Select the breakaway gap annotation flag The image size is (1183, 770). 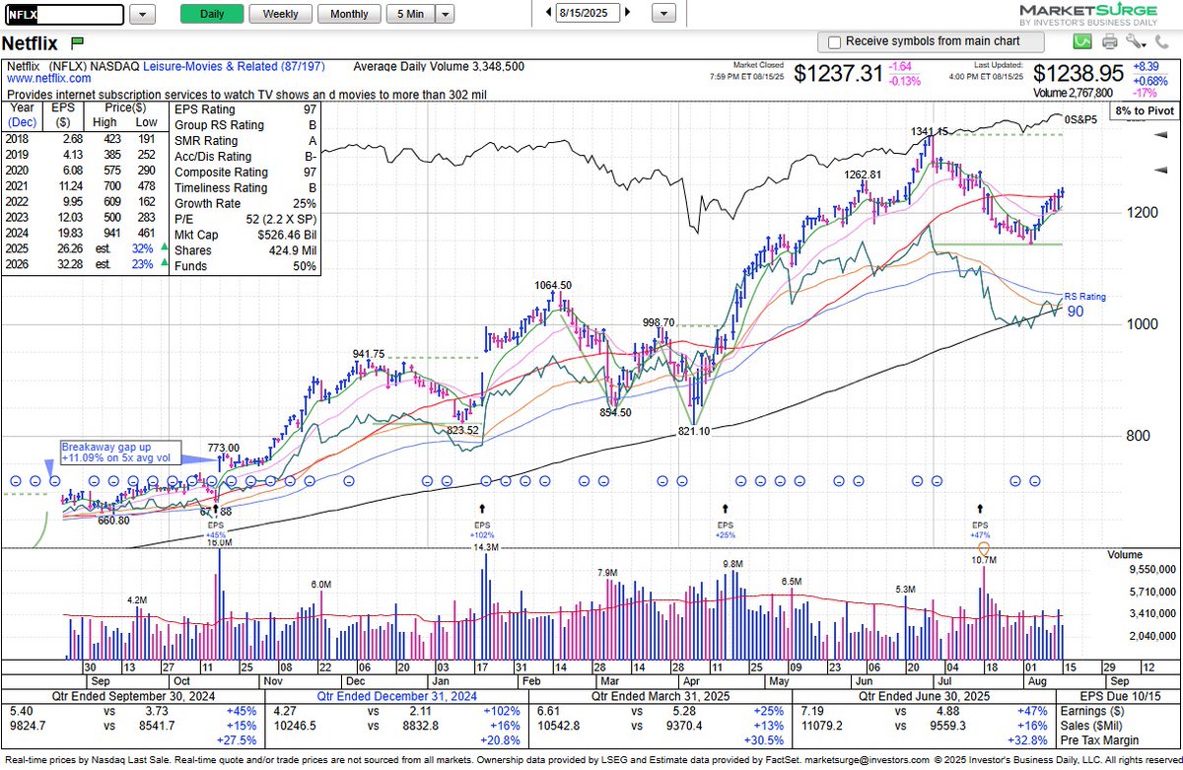[x=118, y=454]
